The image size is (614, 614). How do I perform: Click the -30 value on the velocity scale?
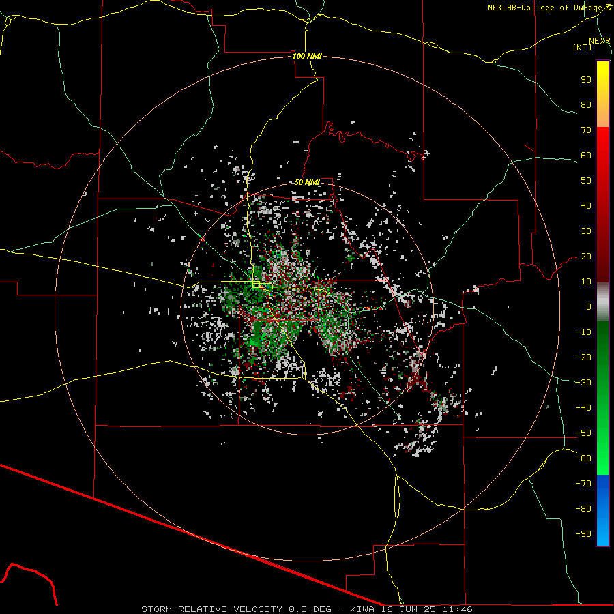pyautogui.click(x=583, y=383)
